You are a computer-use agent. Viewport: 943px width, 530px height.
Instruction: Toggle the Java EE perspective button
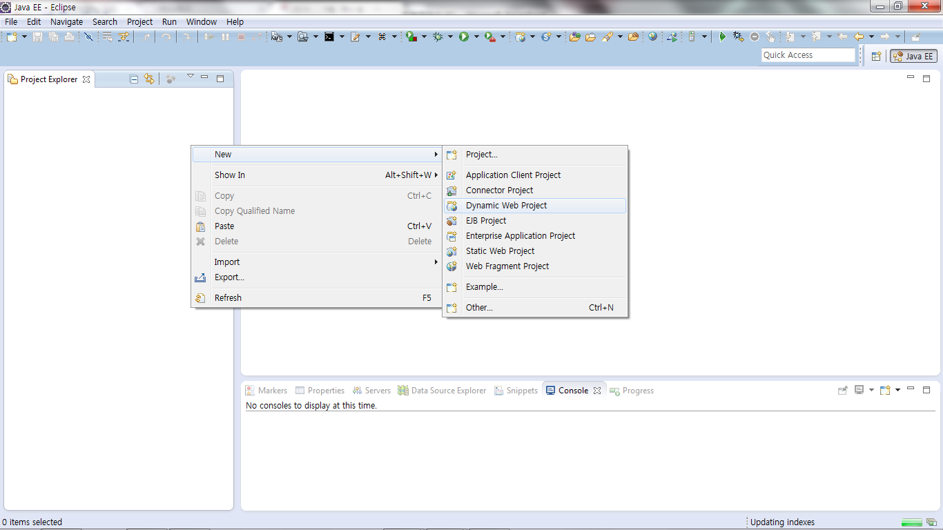[913, 57]
